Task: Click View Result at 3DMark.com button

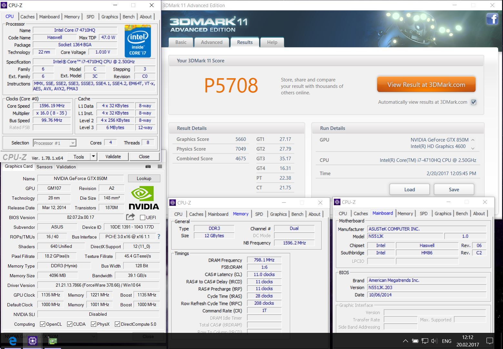Action: pyautogui.click(x=426, y=85)
